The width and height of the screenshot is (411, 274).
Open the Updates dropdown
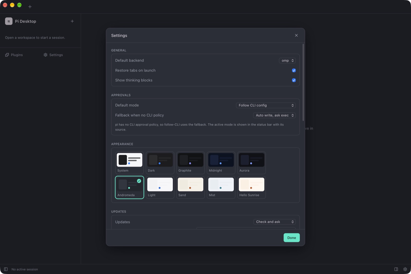[275, 222]
